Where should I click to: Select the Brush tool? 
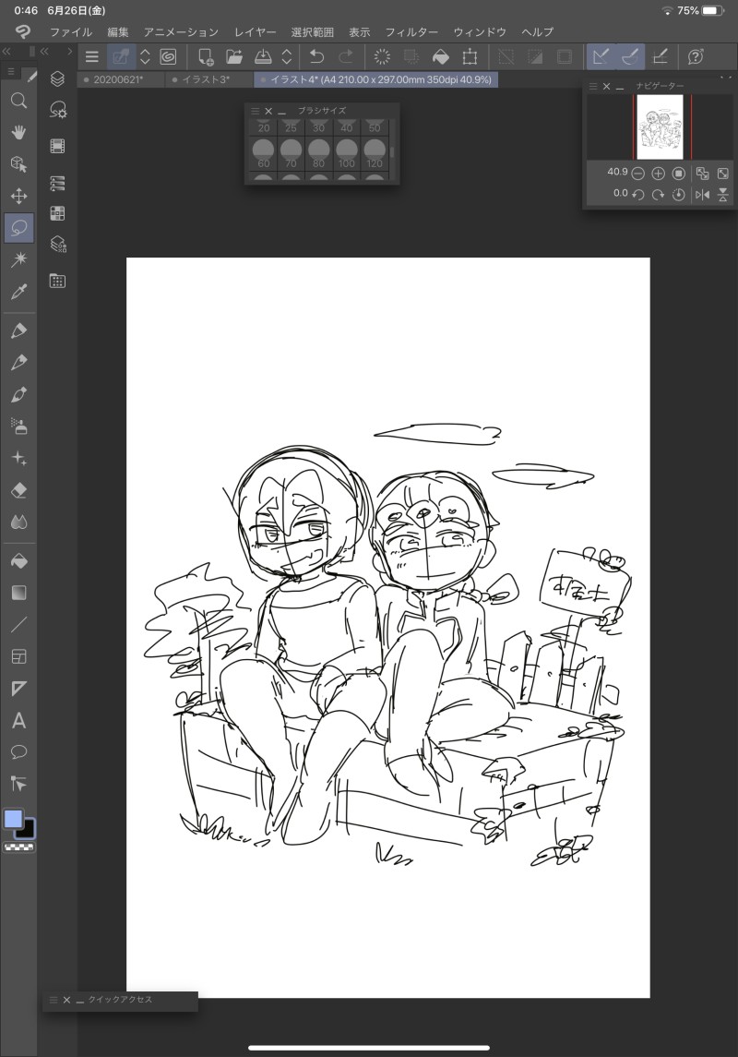click(x=18, y=394)
